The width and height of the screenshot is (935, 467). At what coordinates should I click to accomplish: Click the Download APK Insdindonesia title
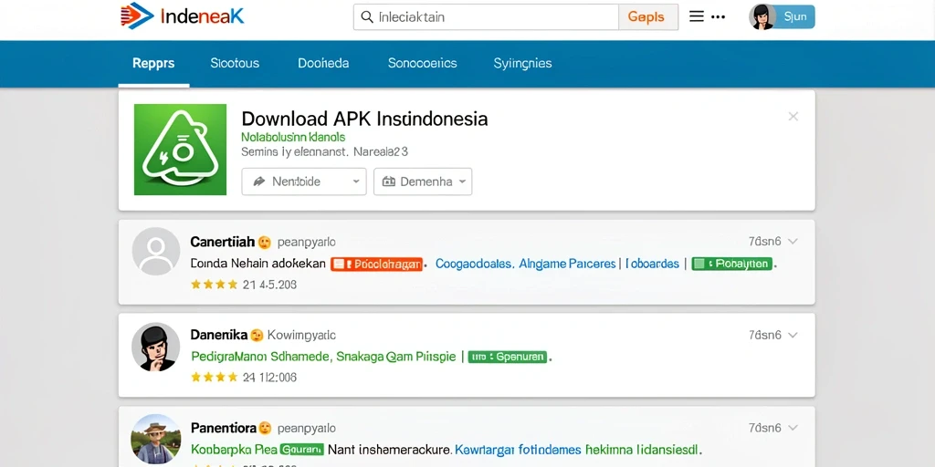pyautogui.click(x=364, y=119)
